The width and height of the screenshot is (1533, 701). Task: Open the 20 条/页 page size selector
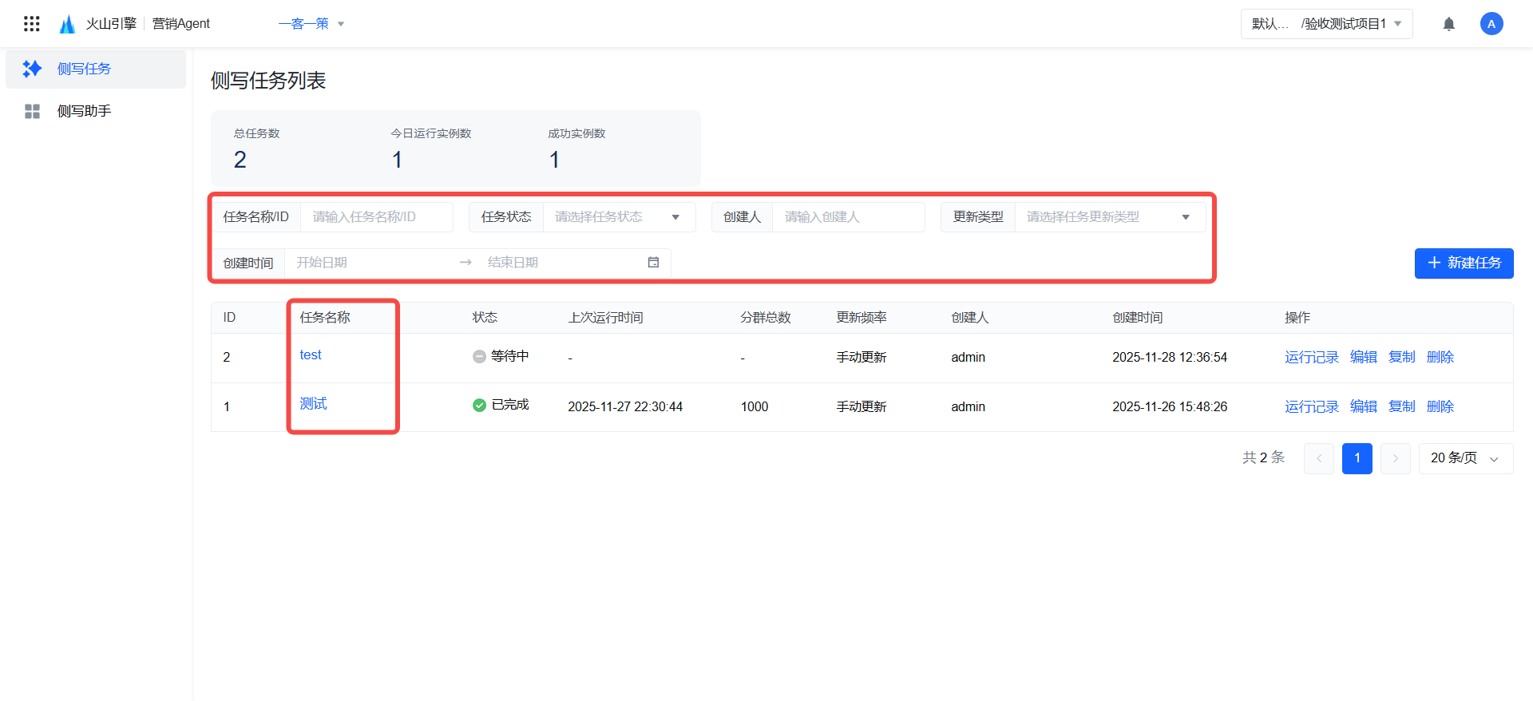point(1465,458)
